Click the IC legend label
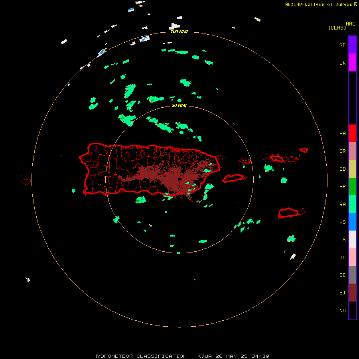 click(x=342, y=257)
